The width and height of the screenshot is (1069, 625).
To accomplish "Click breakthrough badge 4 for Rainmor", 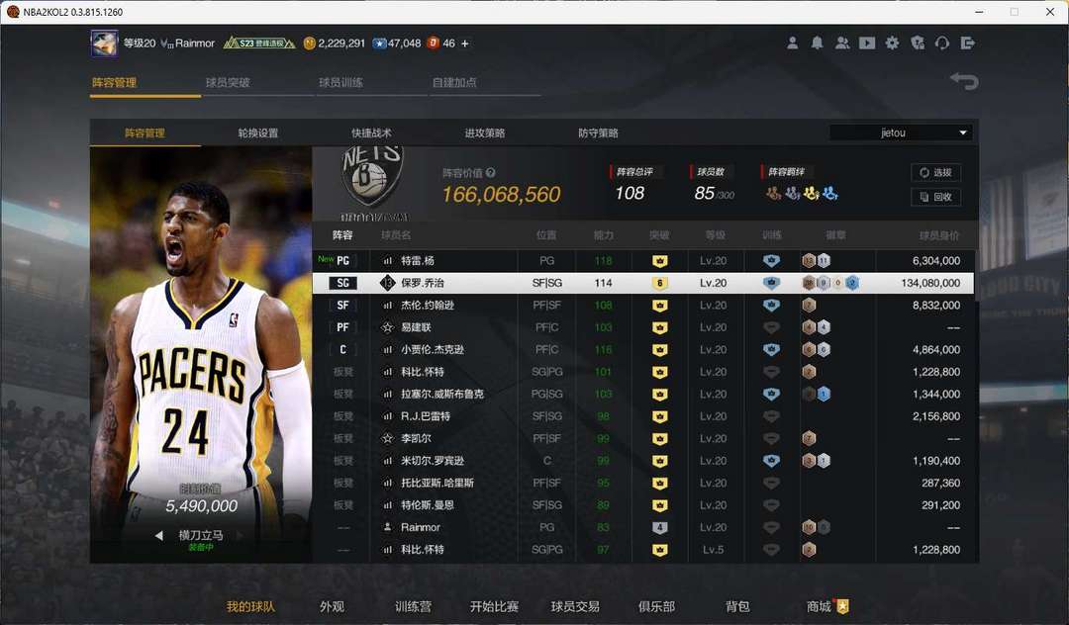I will coord(659,528).
